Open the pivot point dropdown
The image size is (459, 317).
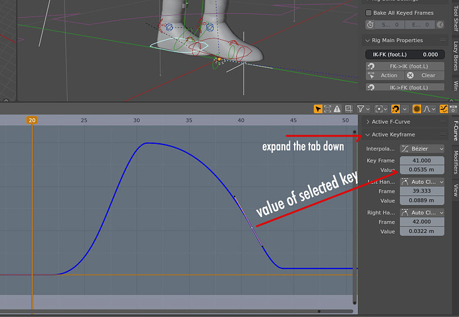point(381,109)
